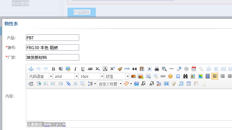Insert attachment with paperclip icon

(x=68, y=84)
